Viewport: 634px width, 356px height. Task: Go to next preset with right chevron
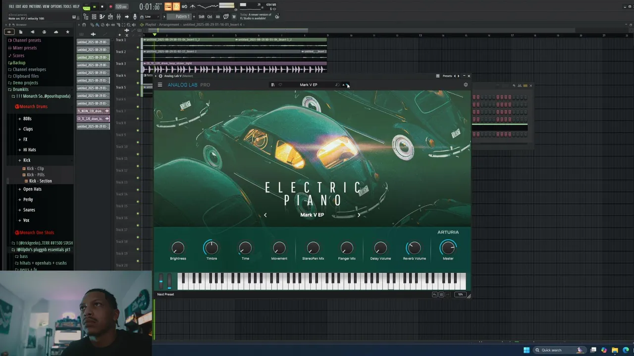(359, 215)
